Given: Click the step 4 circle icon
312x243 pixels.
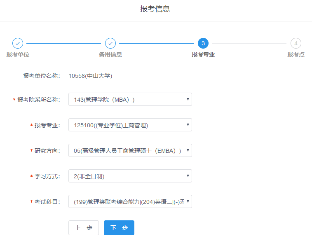Looking at the screenshot, I should (x=296, y=43).
